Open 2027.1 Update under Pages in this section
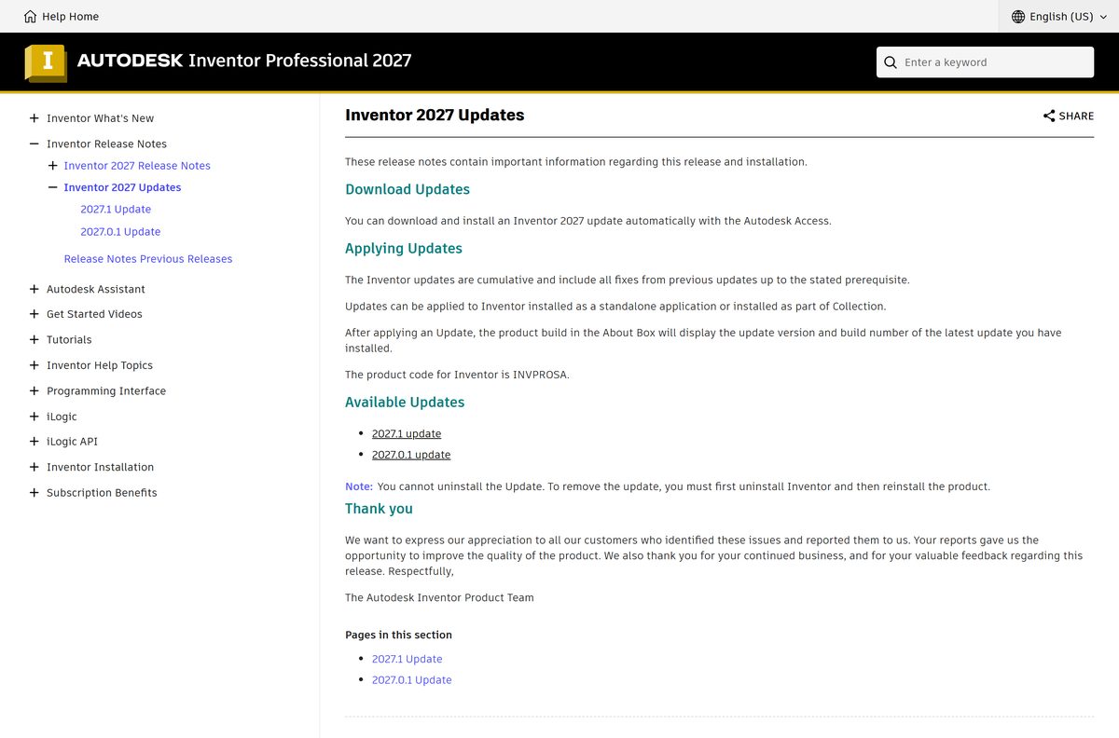This screenshot has width=1119, height=738. coord(407,659)
